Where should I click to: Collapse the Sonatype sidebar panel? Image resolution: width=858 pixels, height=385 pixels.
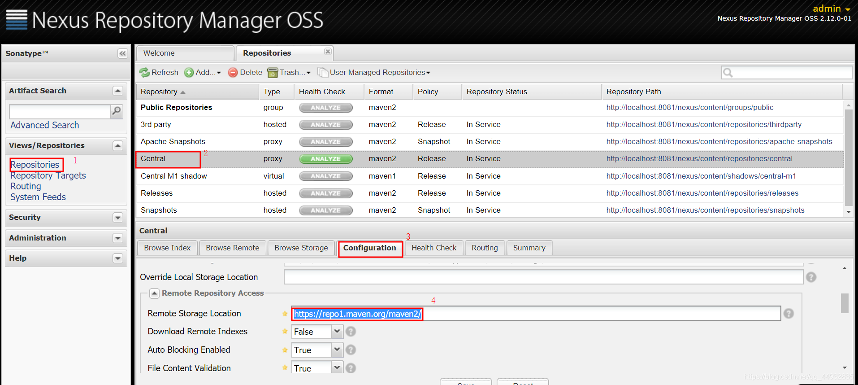click(x=122, y=53)
